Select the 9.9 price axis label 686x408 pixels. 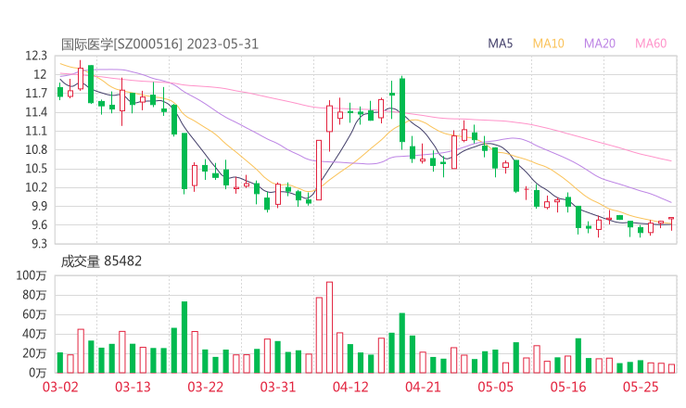coord(39,206)
